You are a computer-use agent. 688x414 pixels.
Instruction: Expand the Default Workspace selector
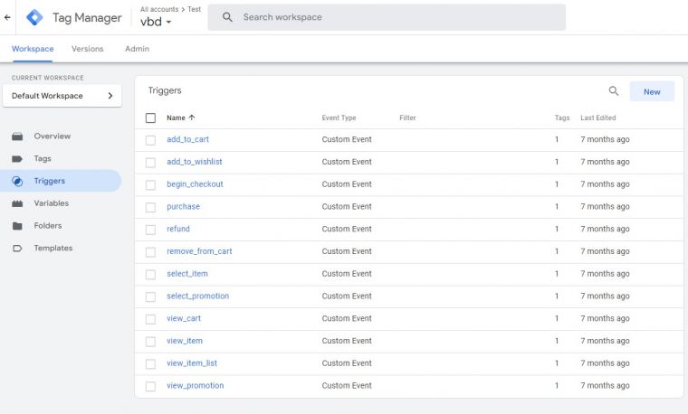click(x=62, y=96)
